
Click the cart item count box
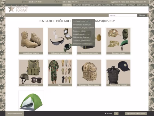[x=116, y=113]
